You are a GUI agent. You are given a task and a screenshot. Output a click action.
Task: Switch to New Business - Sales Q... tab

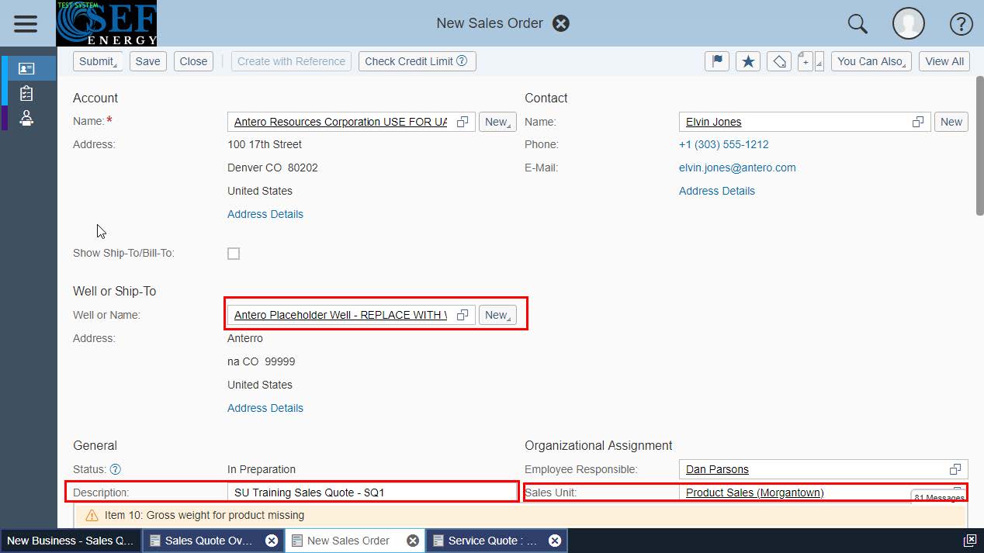(71, 541)
